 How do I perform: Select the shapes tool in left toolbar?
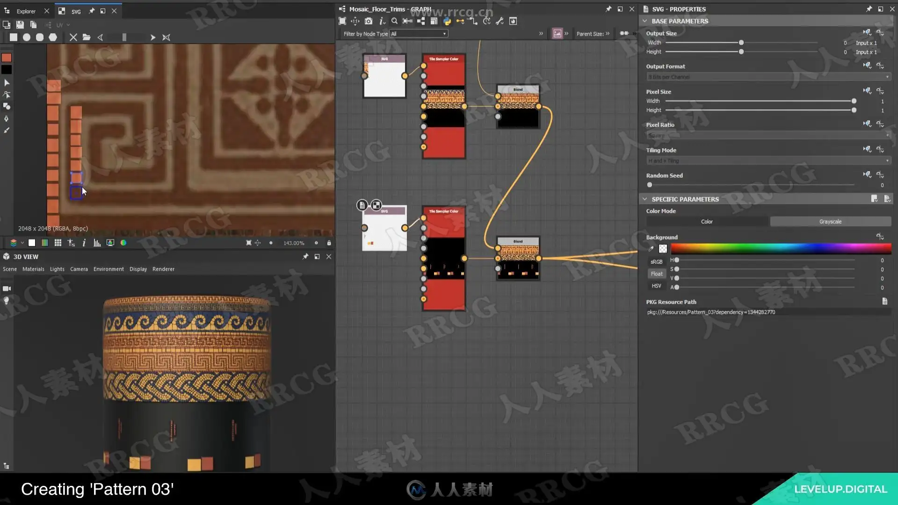point(7,106)
